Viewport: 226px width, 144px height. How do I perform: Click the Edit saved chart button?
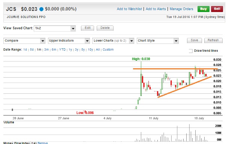(87, 28)
